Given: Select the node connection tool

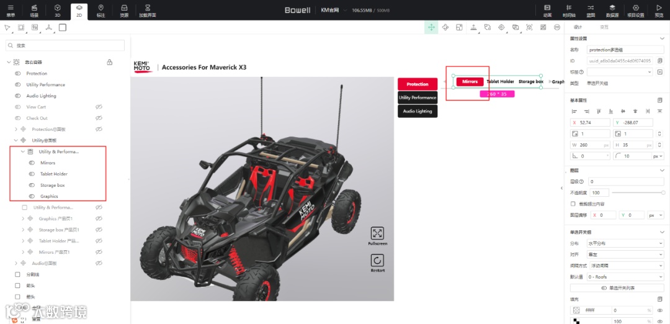Looking at the screenshot, I should [x=48, y=27].
